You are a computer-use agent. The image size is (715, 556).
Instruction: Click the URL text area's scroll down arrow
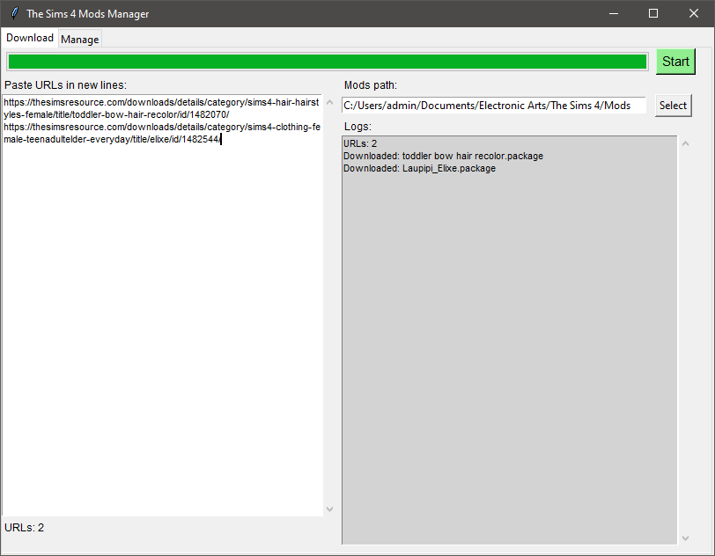click(x=329, y=509)
